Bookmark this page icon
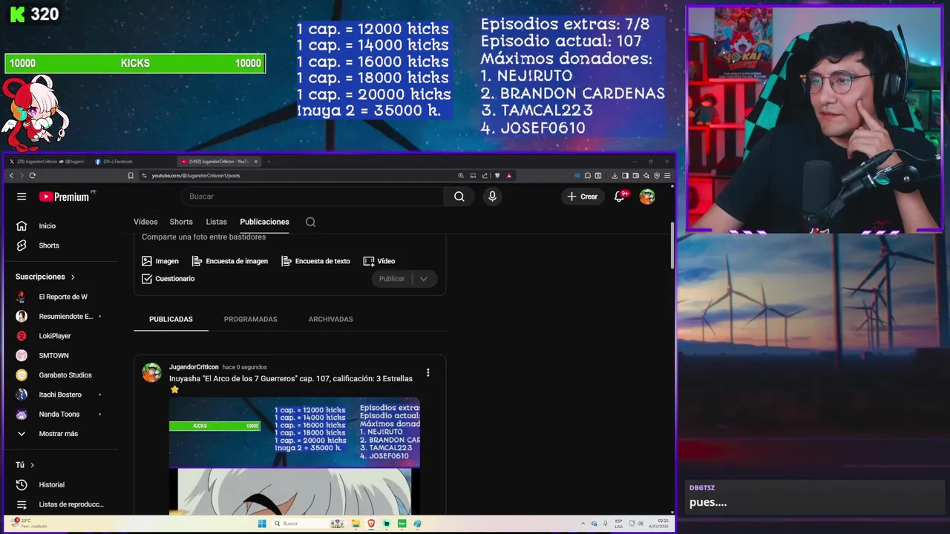950x534 pixels. (x=131, y=176)
